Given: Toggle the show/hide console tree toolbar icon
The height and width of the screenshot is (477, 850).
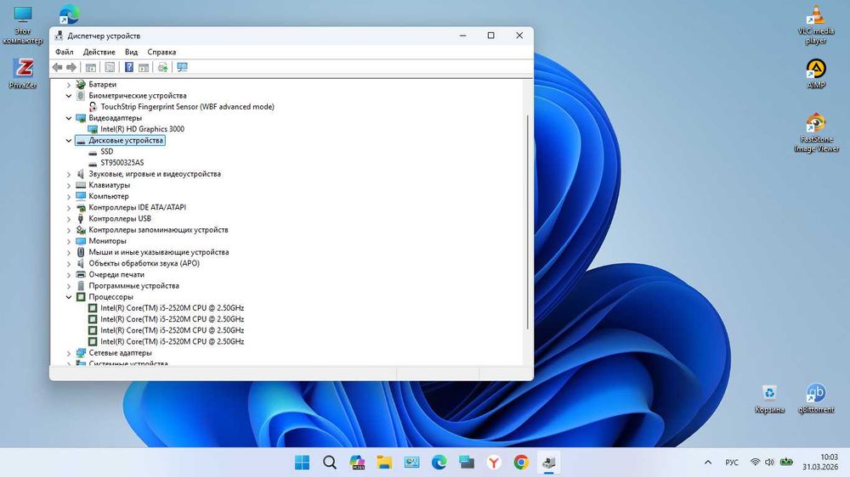Looking at the screenshot, I should pyautogui.click(x=91, y=67).
